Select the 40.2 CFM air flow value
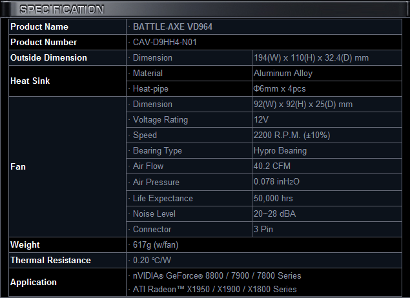This screenshot has width=410, height=298. 272,166
